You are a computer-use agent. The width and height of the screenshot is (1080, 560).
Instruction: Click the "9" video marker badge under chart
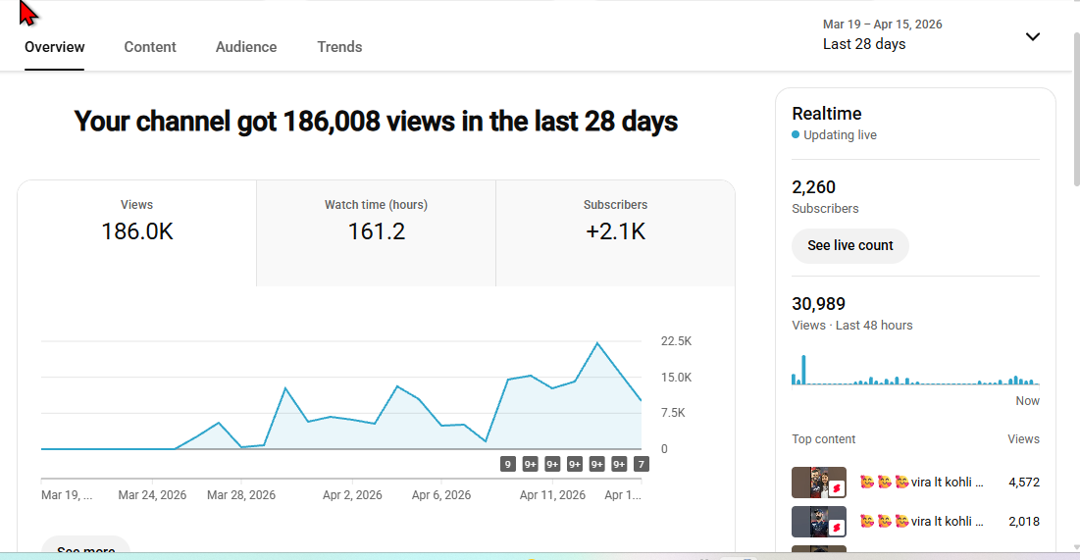point(508,464)
